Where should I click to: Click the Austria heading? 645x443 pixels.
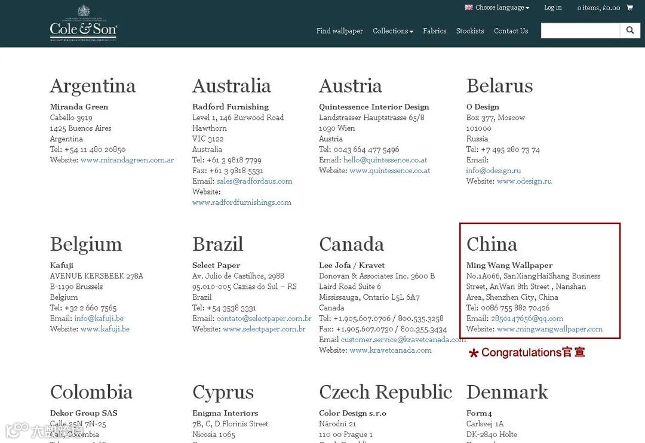point(351,86)
